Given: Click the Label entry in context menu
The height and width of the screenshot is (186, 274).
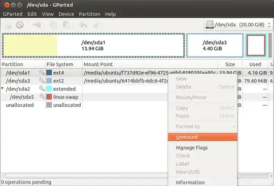Looking at the screenshot, I should [202, 164].
